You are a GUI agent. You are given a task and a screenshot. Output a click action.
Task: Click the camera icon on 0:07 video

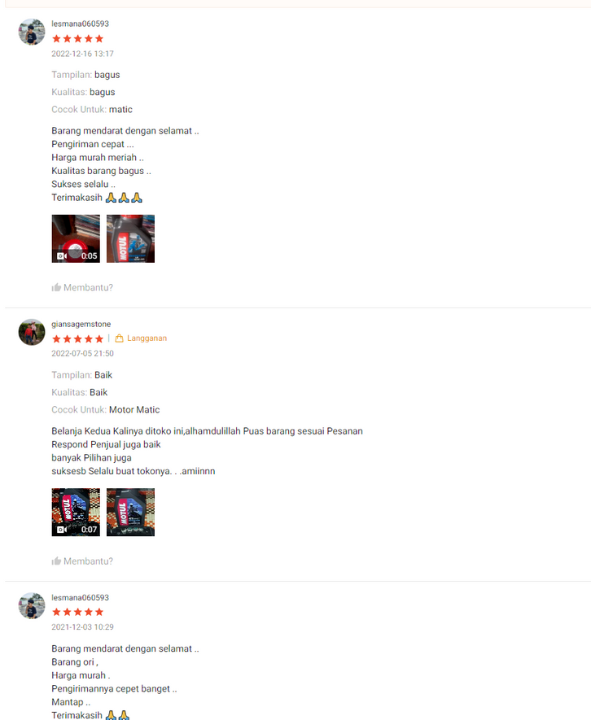pyautogui.click(x=62, y=530)
